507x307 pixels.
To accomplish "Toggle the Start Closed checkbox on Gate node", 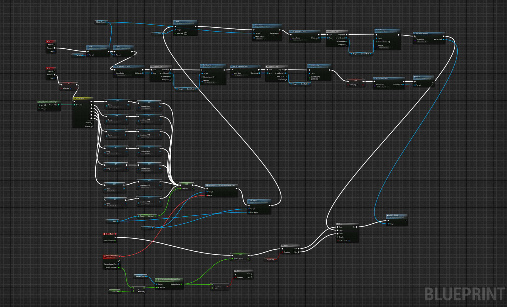I will coord(349,240).
